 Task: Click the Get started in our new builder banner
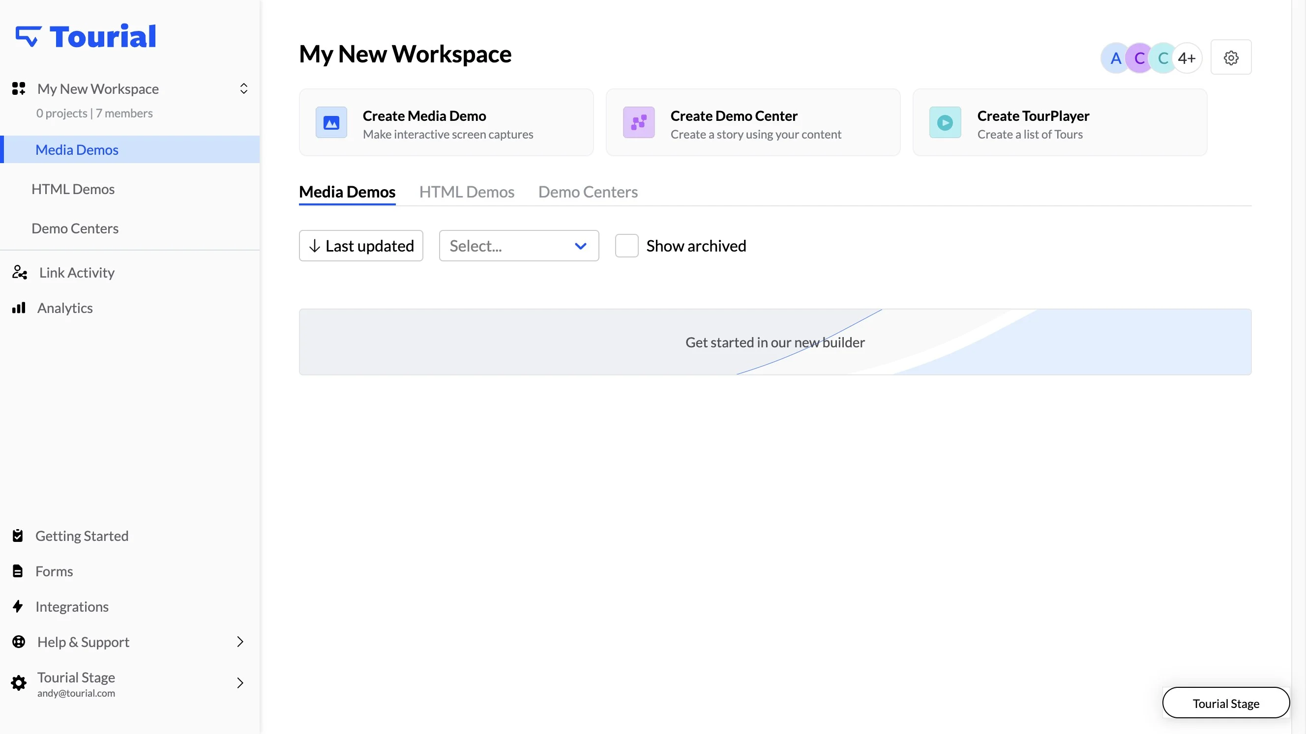775,342
